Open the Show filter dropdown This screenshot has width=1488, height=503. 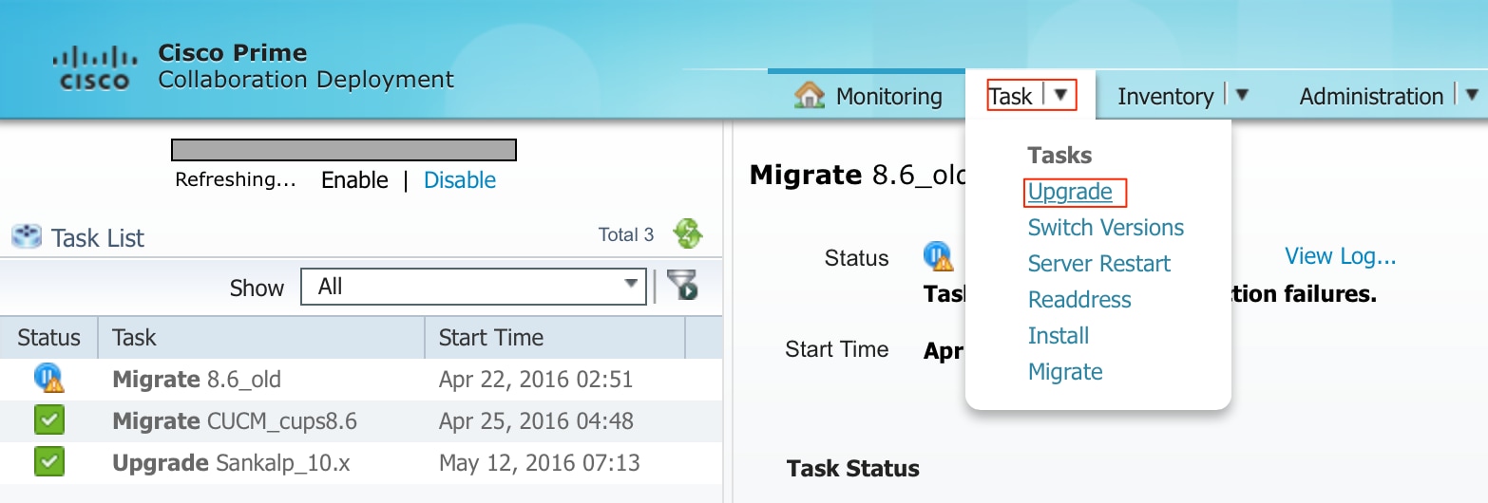pos(473,287)
